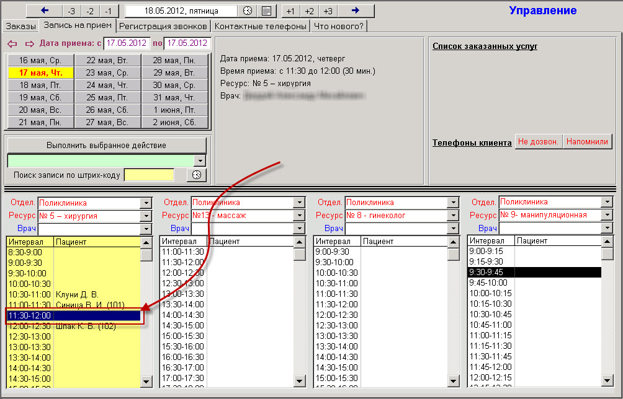Click the 18.05.2012, пятница date field
Image resolution: width=623 pixels, height=399 pixels.
pyautogui.click(x=181, y=11)
